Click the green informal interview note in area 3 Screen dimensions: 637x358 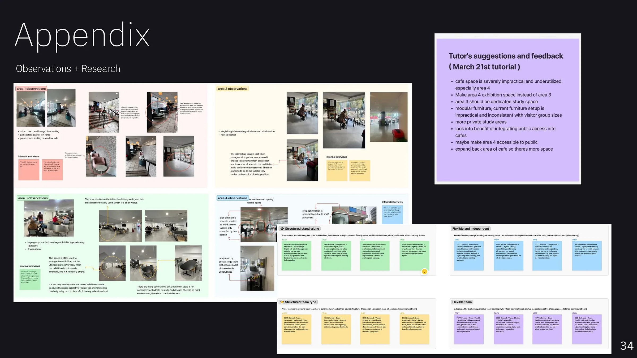30,280
